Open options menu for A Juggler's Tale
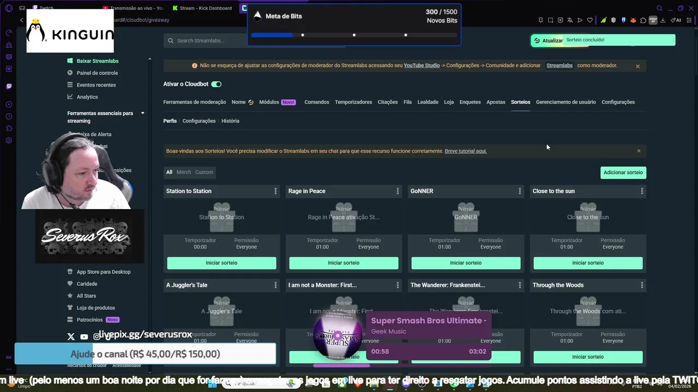The height and width of the screenshot is (392, 698). pyautogui.click(x=275, y=285)
